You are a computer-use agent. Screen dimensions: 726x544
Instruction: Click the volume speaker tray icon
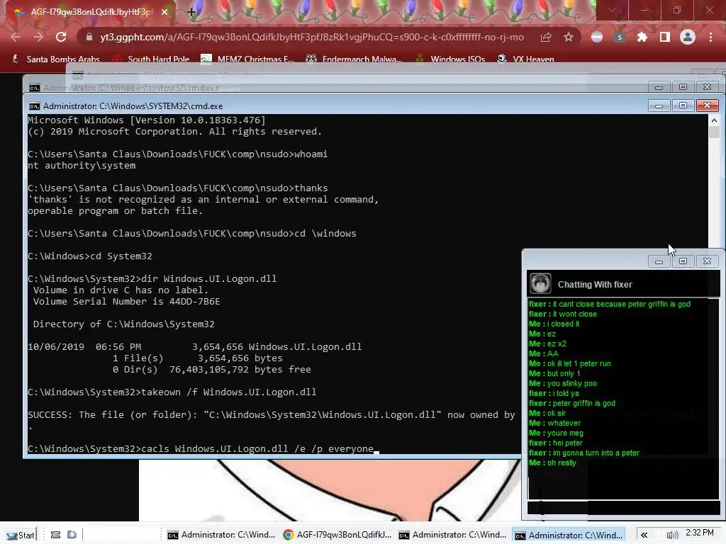672,535
